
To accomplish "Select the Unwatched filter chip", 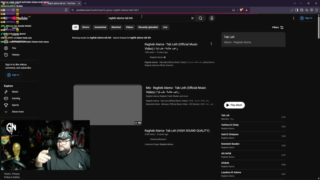I will pos(100,27).
